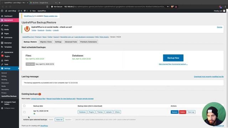228x128 pixels.
Task: Download the Plugins backup data
Action: [91, 112]
